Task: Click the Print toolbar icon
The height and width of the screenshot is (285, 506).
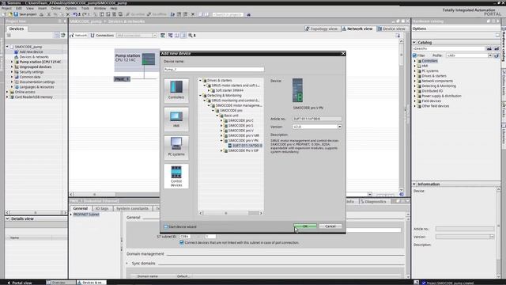Action: [x=41, y=14]
